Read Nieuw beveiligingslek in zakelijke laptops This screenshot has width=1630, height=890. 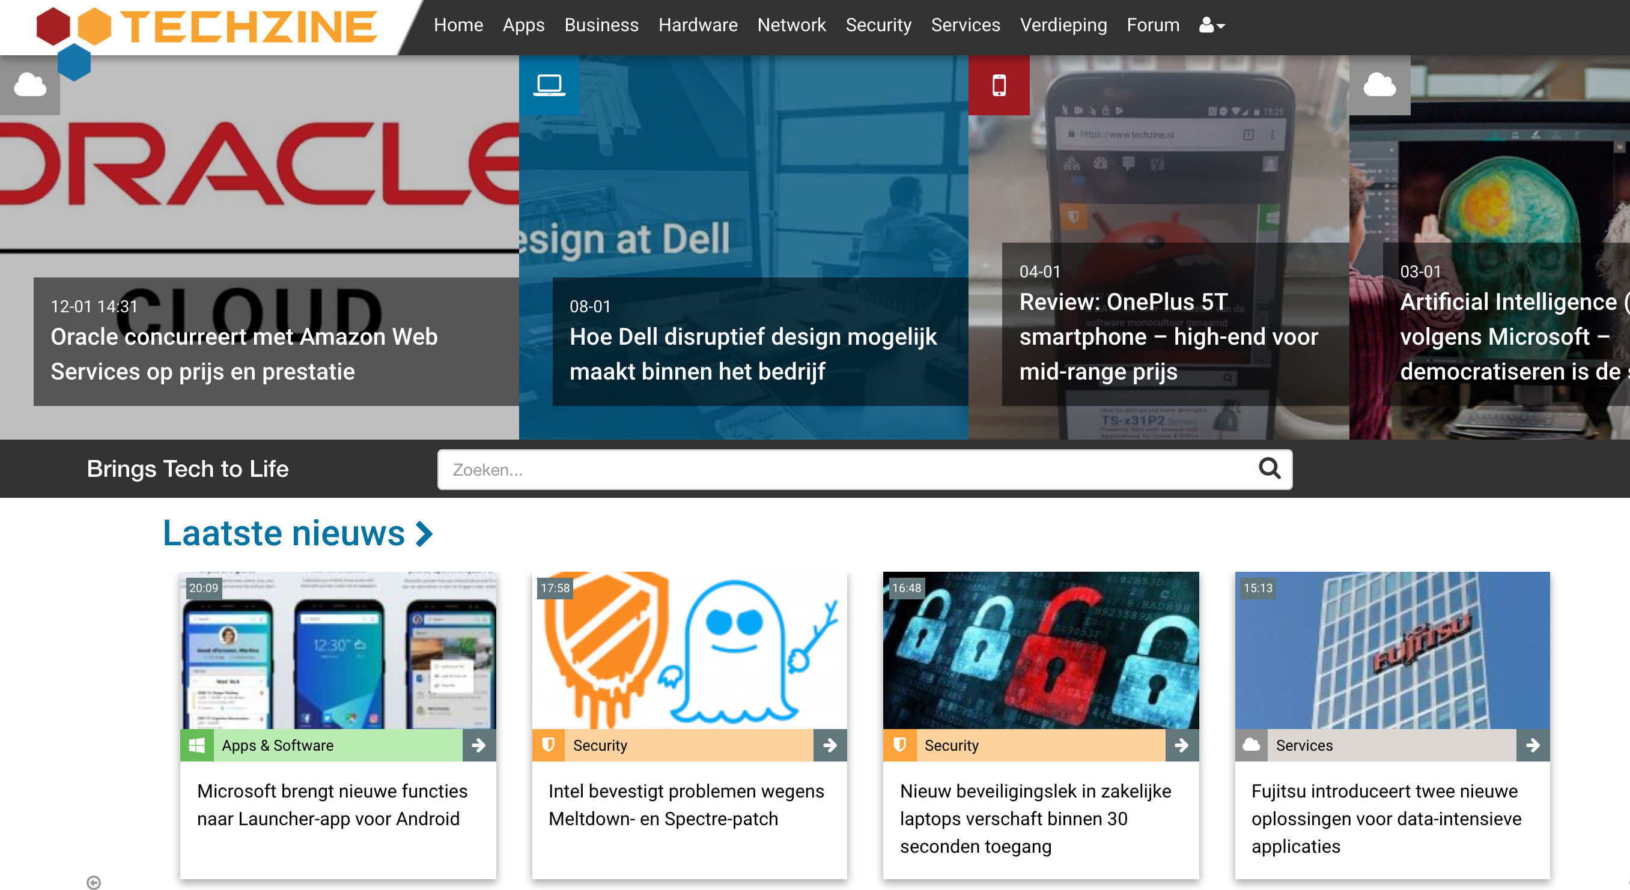pyautogui.click(x=1035, y=819)
